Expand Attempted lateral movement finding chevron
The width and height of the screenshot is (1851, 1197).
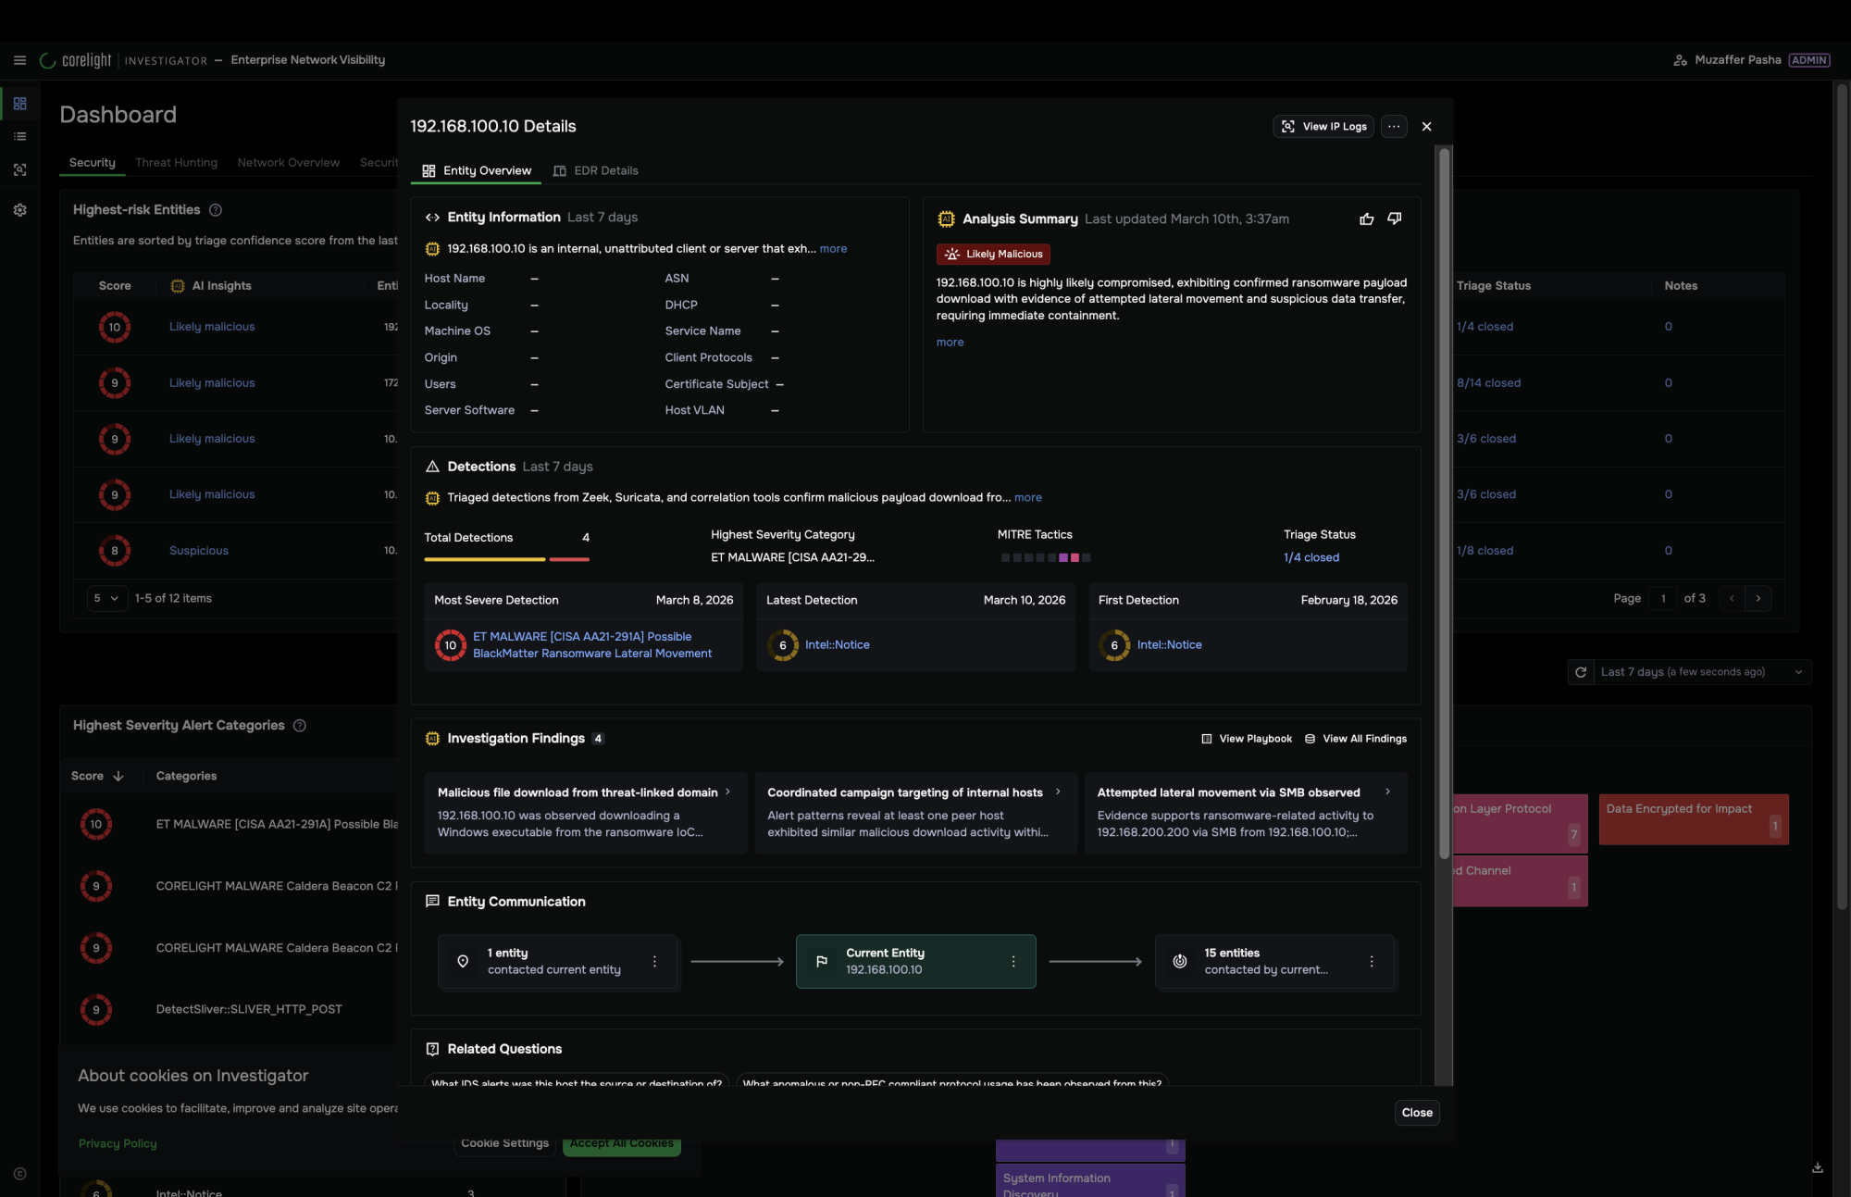coord(1387,792)
